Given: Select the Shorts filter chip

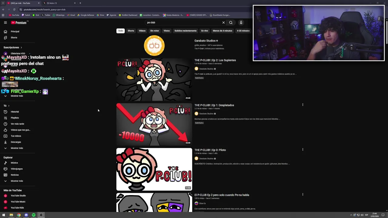Looking at the screenshot, I should click(131, 31).
